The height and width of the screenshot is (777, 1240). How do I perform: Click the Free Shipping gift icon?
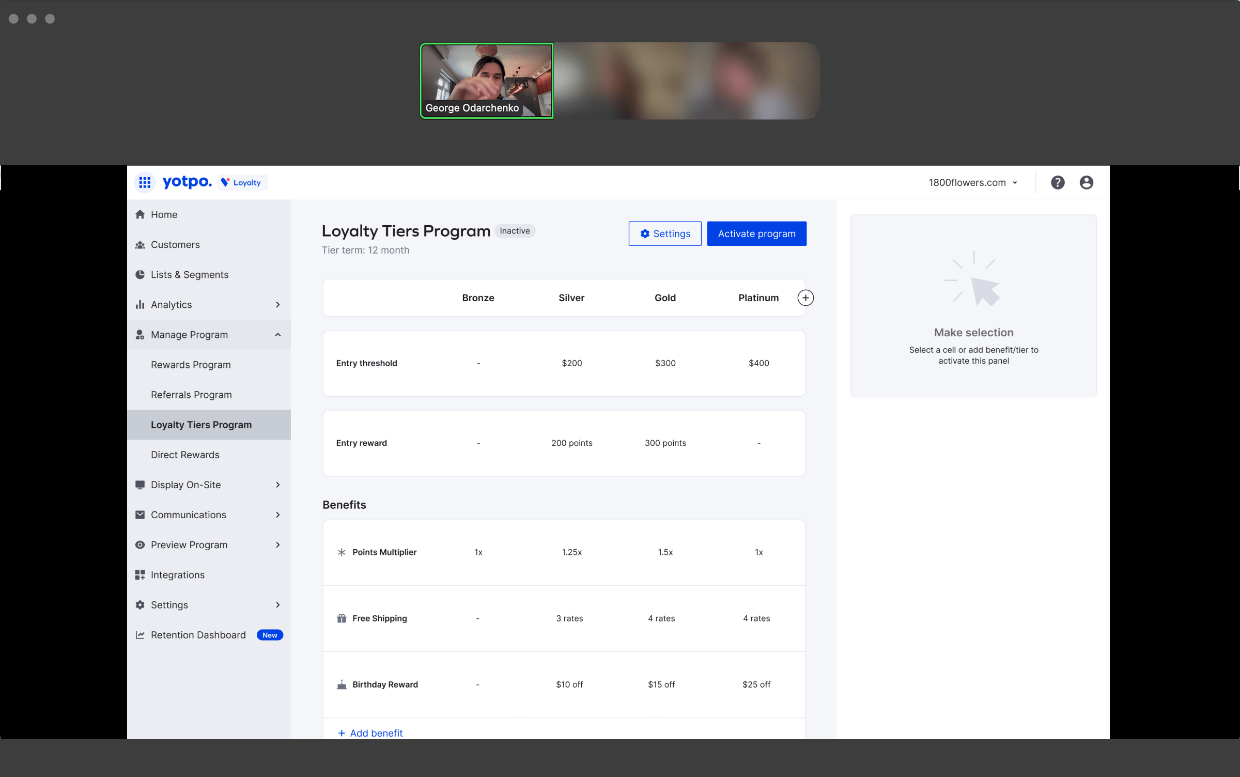click(x=342, y=618)
